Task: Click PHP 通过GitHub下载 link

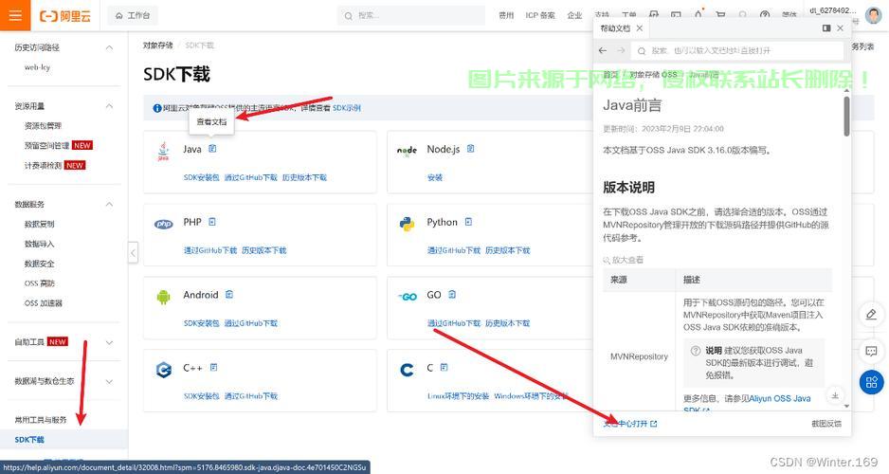Action: (x=210, y=250)
